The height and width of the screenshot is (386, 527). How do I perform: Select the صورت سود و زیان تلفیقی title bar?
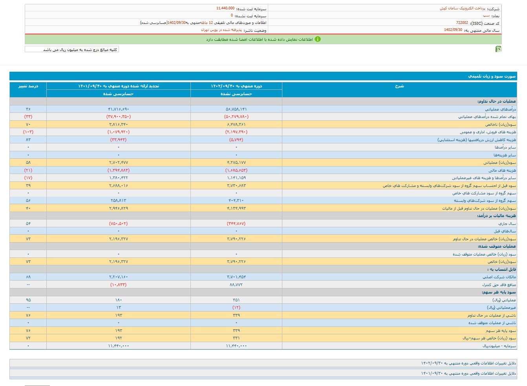tap(491, 76)
